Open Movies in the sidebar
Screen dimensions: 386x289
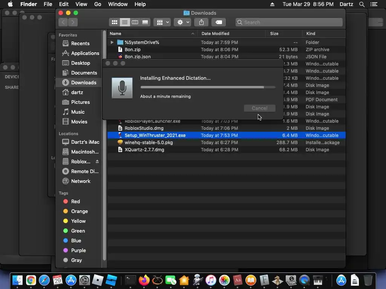[79, 122]
